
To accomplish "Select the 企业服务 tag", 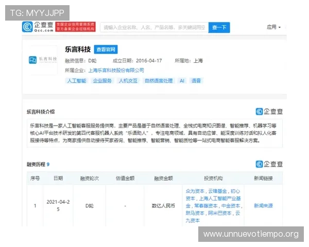I will click(x=102, y=81).
